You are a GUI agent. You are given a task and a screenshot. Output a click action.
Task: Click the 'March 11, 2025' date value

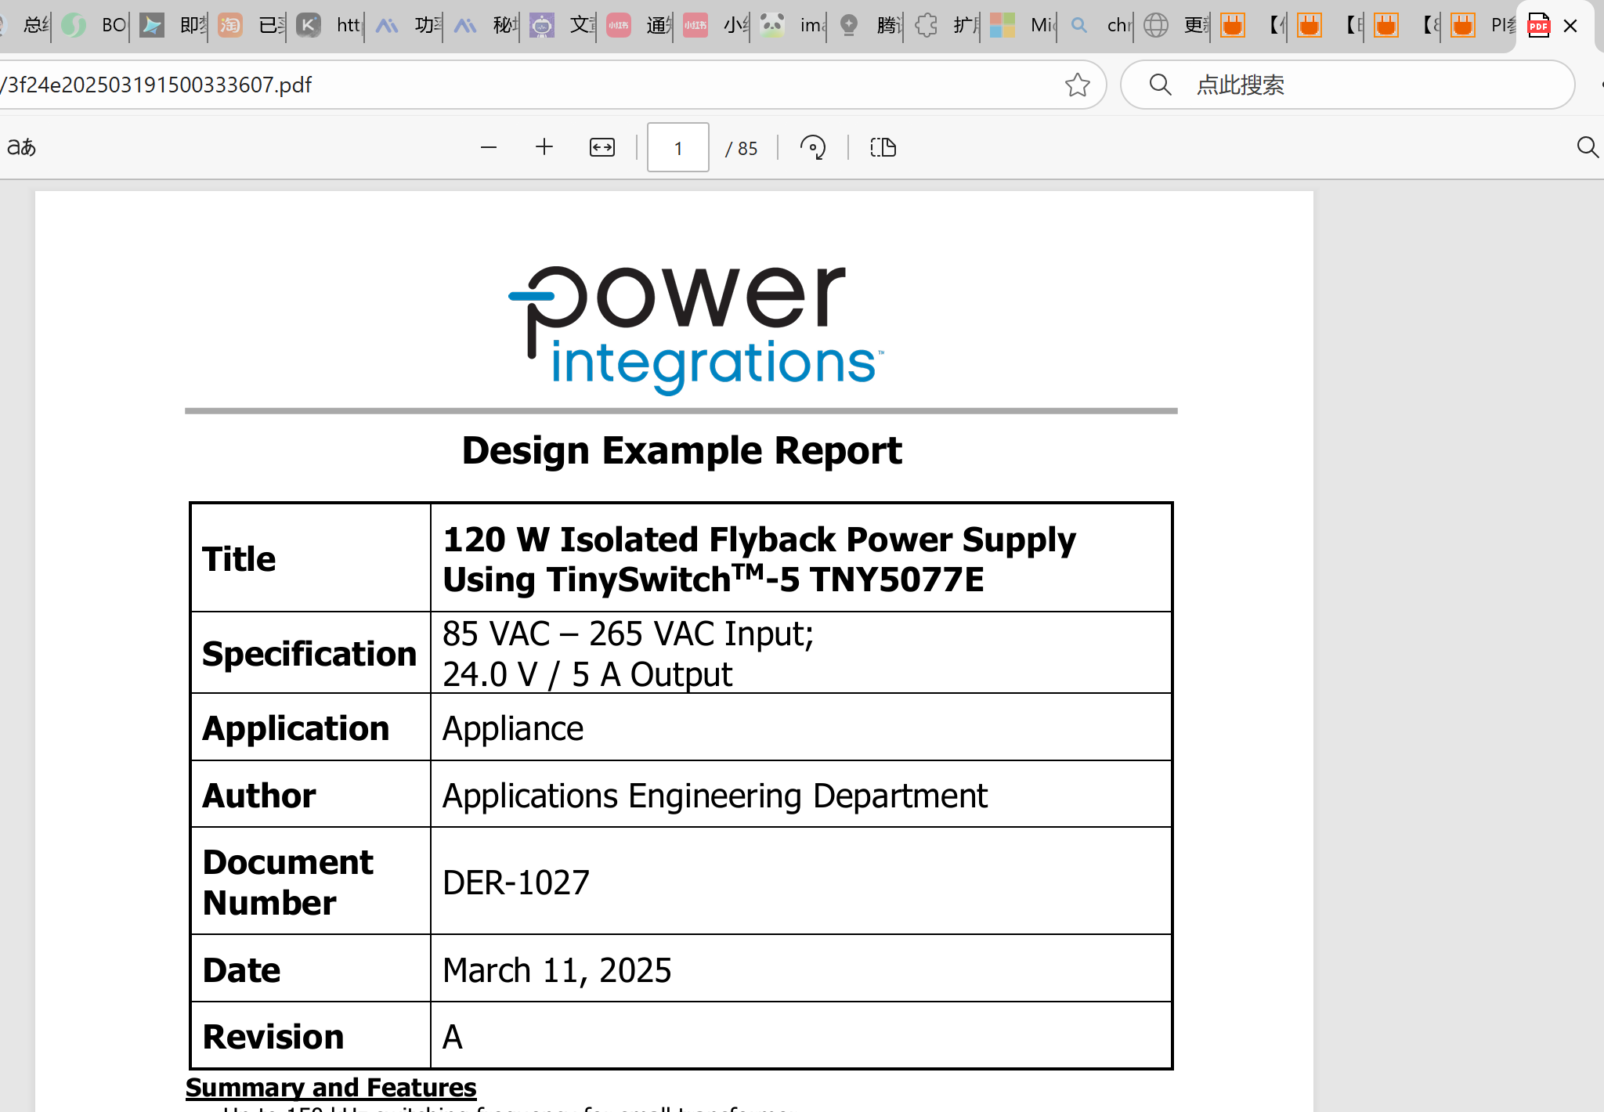tap(557, 971)
